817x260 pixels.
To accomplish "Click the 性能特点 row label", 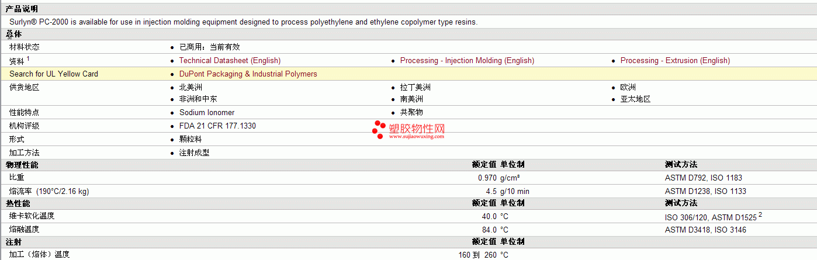I will tap(25, 112).
